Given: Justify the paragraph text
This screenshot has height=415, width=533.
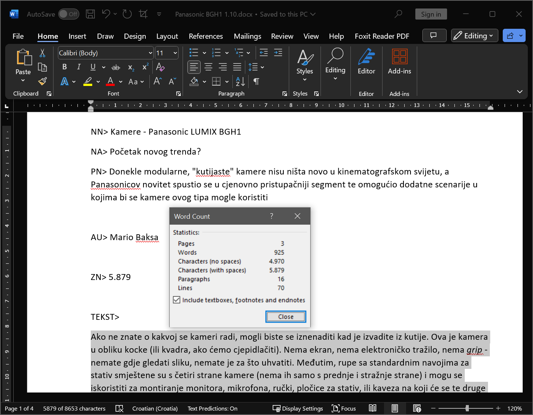Looking at the screenshot, I should point(237,67).
